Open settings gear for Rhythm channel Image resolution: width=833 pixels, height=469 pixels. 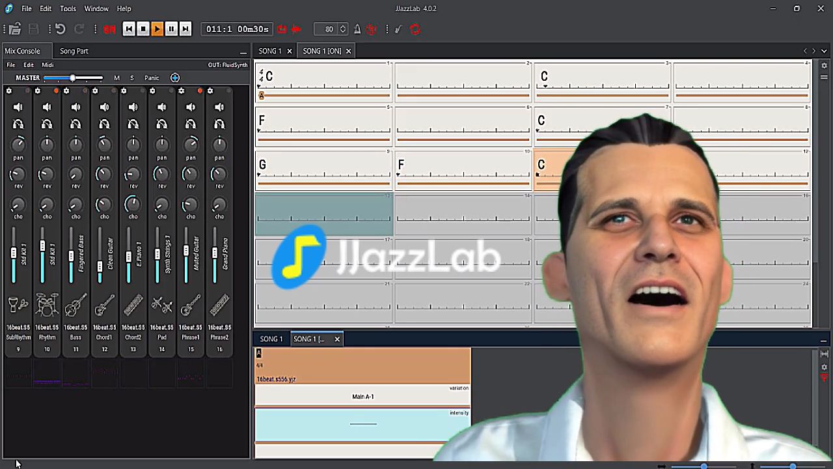point(38,91)
